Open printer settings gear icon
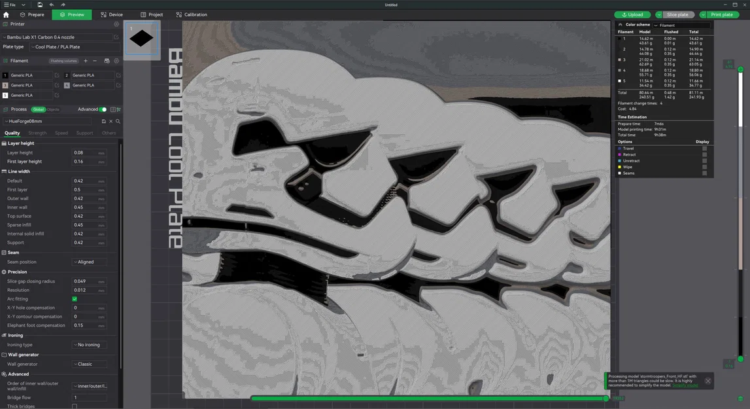The height and width of the screenshot is (409, 750). click(x=116, y=24)
